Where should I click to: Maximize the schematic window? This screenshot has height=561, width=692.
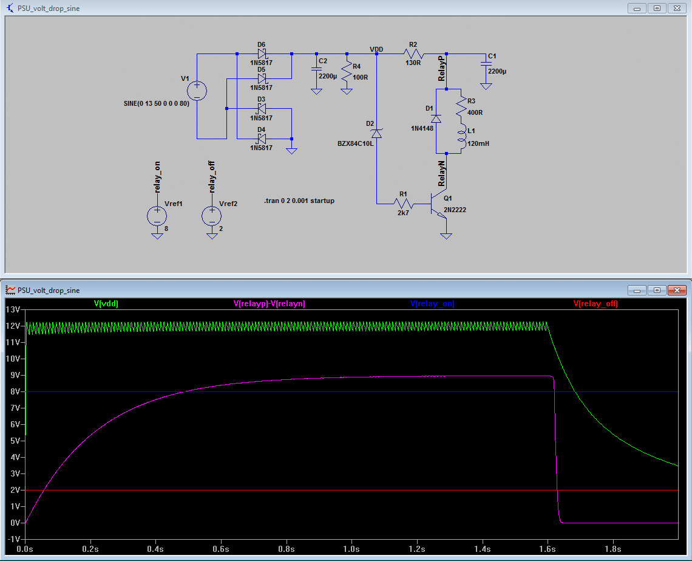[x=657, y=9]
